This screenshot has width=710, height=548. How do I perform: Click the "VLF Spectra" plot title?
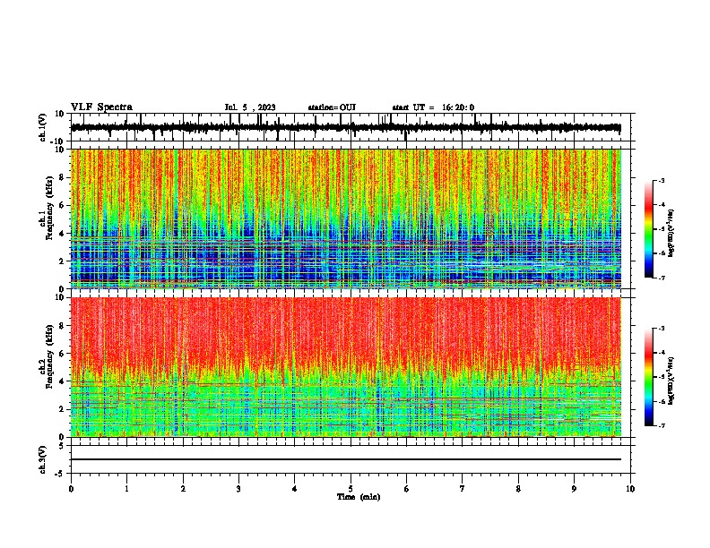[x=101, y=107]
